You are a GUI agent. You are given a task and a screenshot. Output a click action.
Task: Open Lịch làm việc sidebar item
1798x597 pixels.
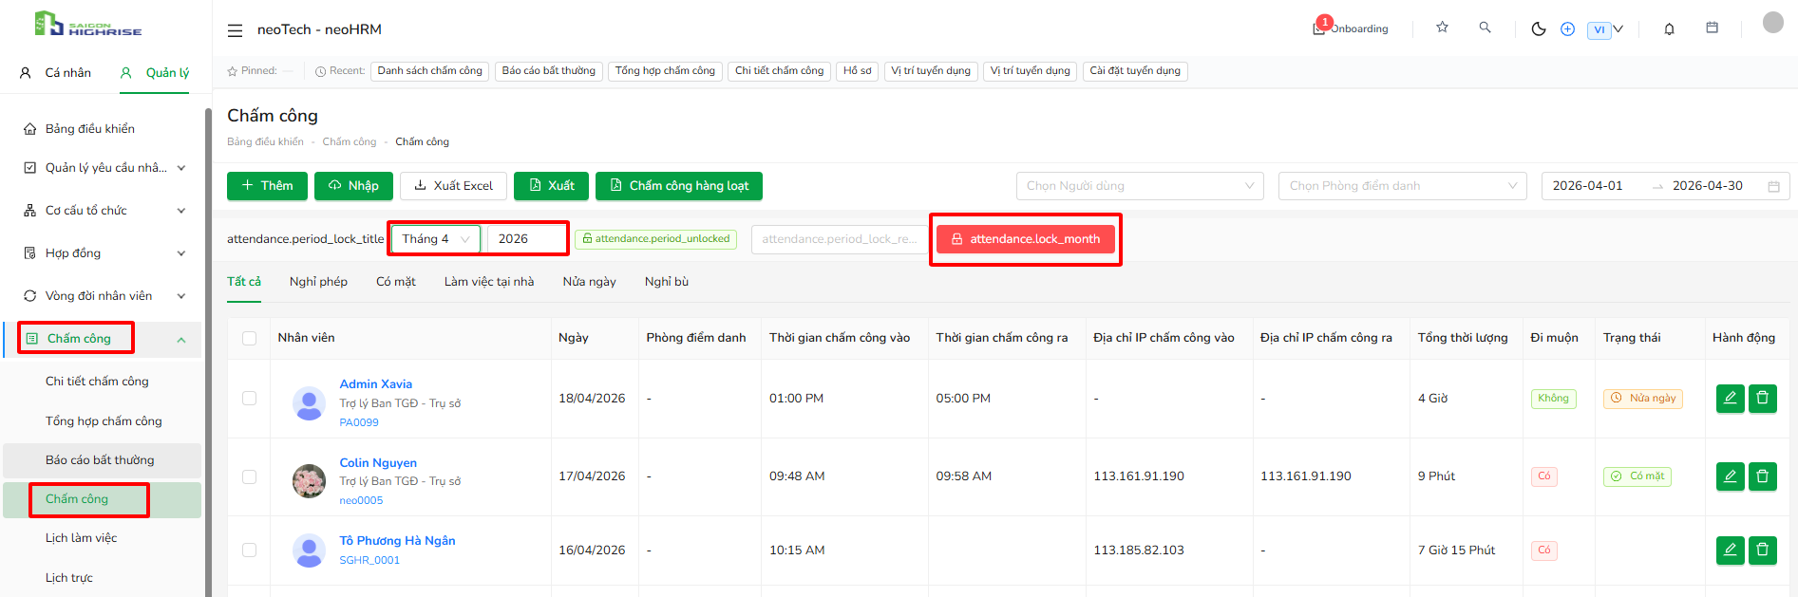pyautogui.click(x=82, y=538)
